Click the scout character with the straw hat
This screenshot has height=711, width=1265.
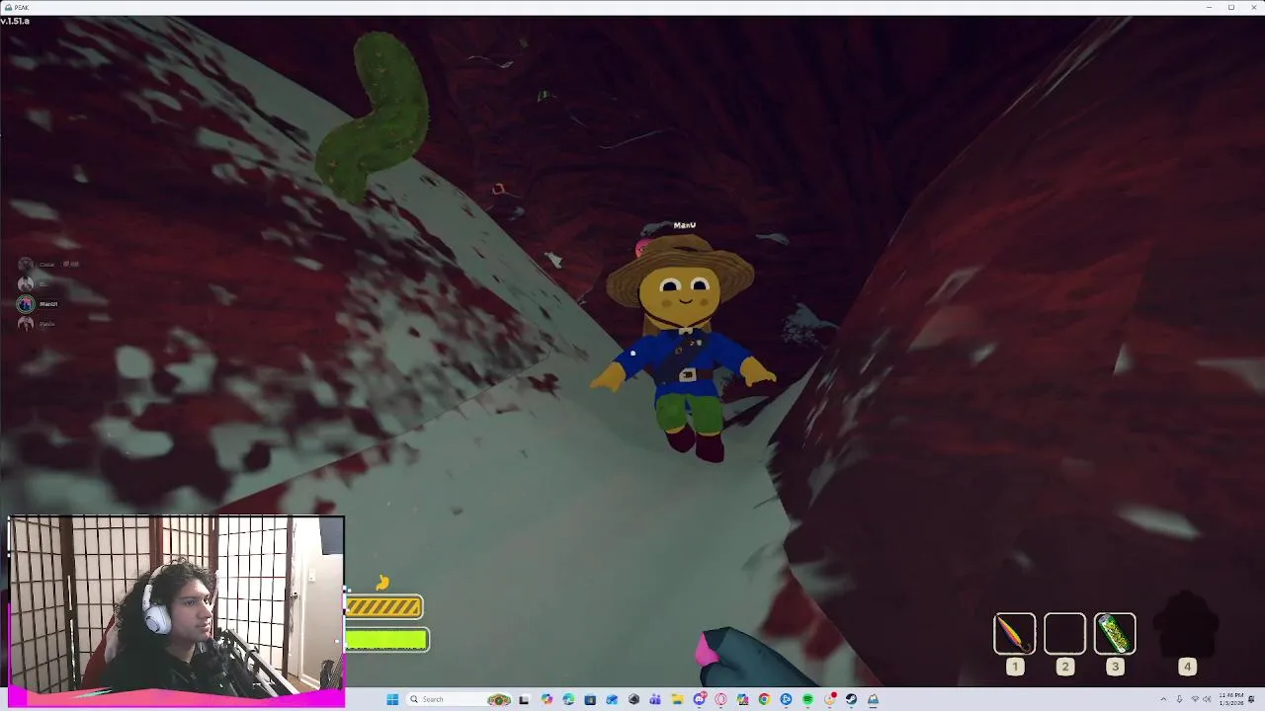(684, 346)
